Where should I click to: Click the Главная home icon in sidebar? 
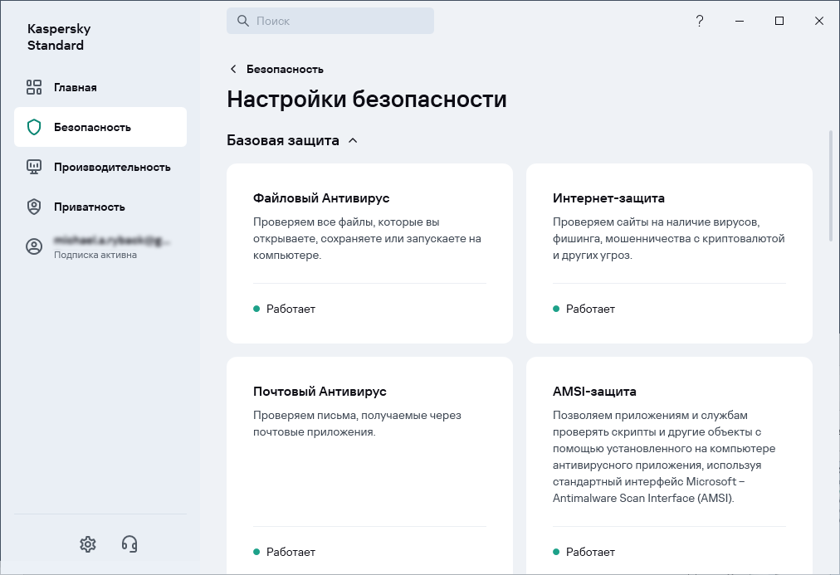pyautogui.click(x=34, y=87)
